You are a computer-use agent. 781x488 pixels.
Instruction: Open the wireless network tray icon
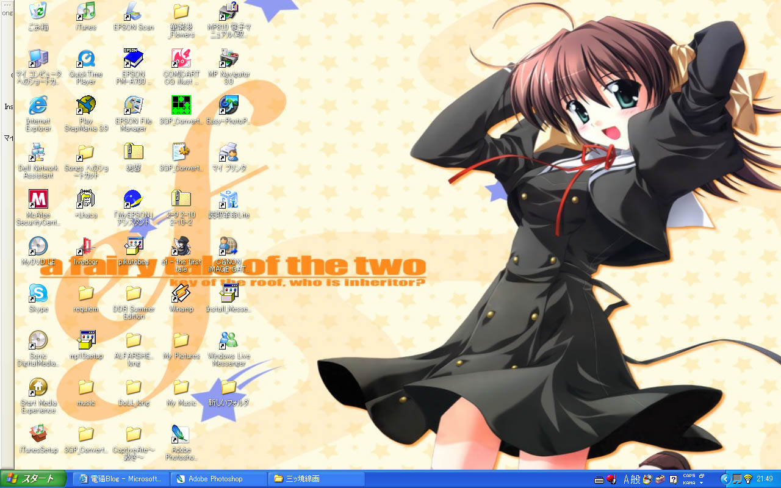coord(747,479)
